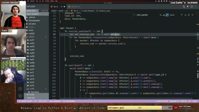This screenshot has width=199, height=112.
Task: Click the editor vertical scrollbar overview ruler
Action: point(198,56)
